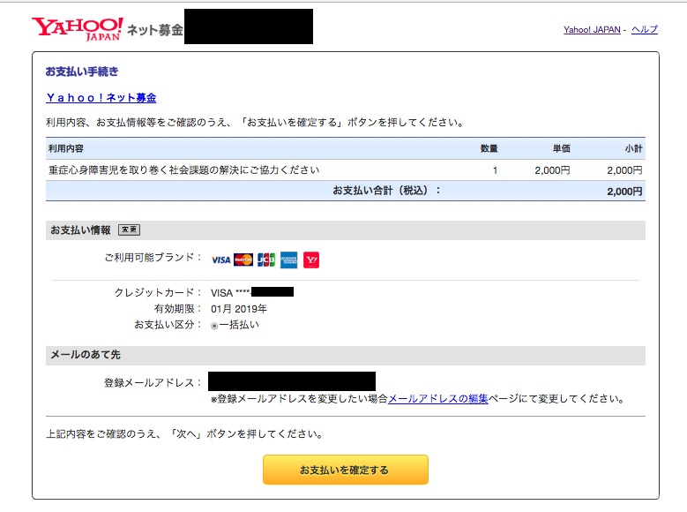Click the 利用内容 column header

(x=66, y=148)
